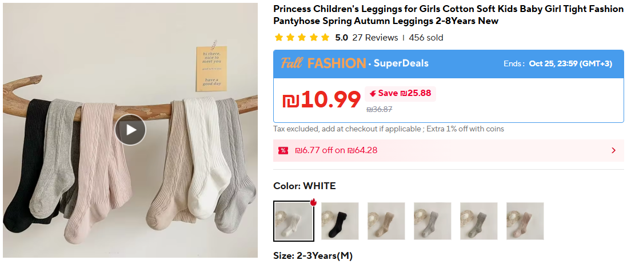627x264 pixels.
Task: Choose the black leggings color option
Action: pos(340,221)
